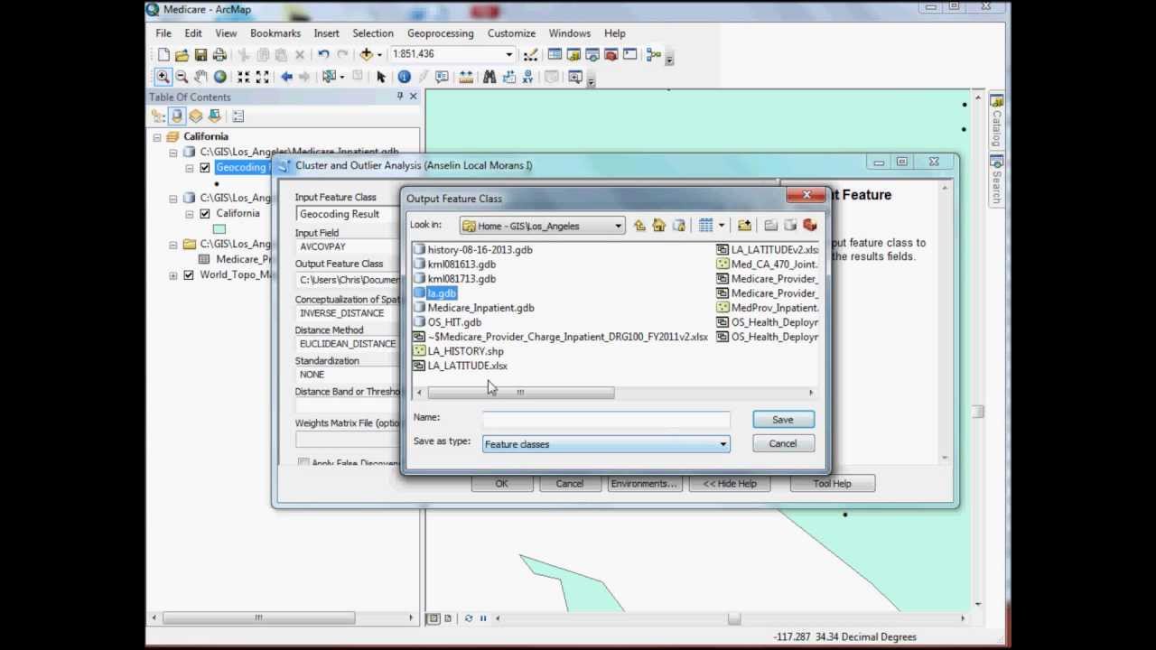Go up one level in Output Feature Class dialog

pos(639,226)
